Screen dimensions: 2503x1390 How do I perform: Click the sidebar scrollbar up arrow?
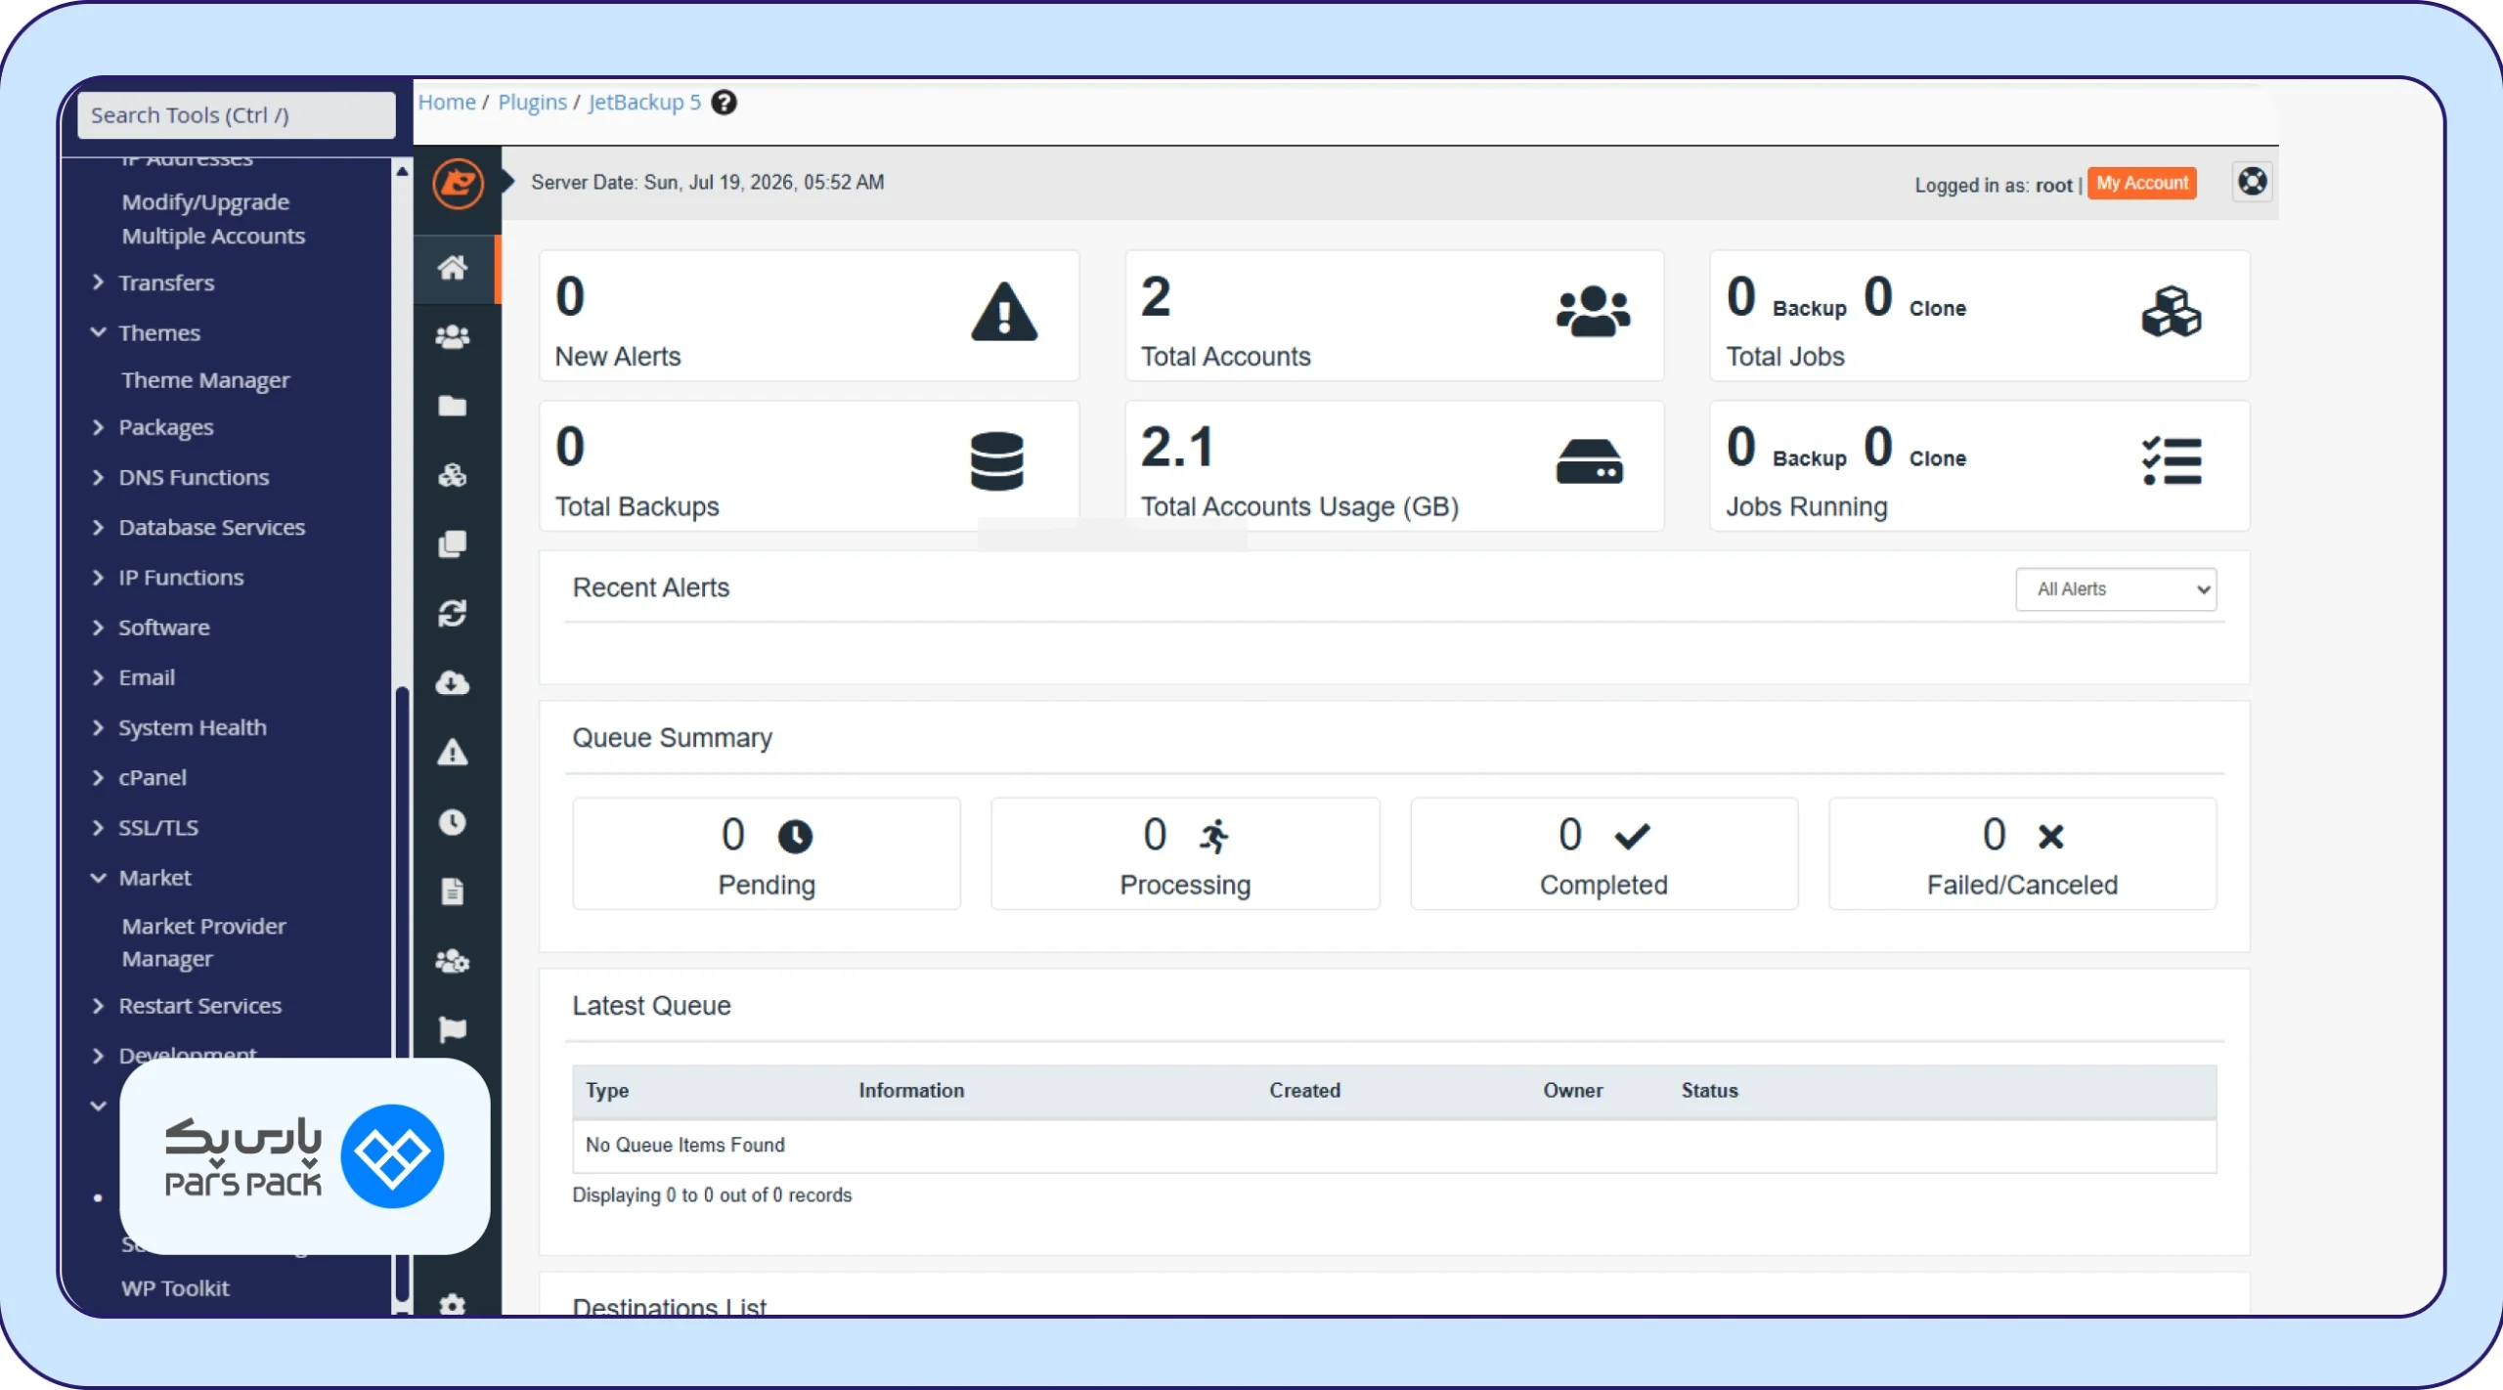[x=402, y=172]
